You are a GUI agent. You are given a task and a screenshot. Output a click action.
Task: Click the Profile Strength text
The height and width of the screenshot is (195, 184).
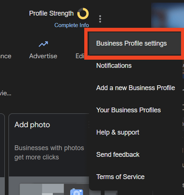51,13
